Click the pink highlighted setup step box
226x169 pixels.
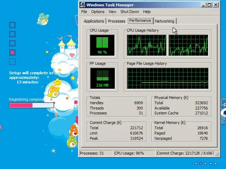pyautogui.click(x=12, y=52)
